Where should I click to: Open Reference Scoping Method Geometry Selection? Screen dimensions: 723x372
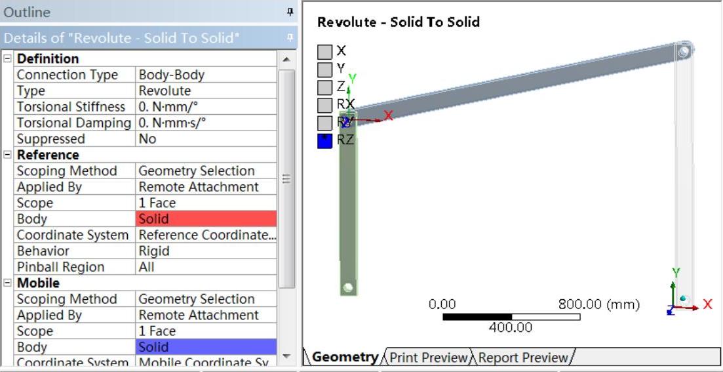206,171
